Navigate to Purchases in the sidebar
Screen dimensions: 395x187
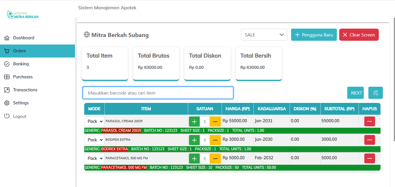click(x=23, y=77)
